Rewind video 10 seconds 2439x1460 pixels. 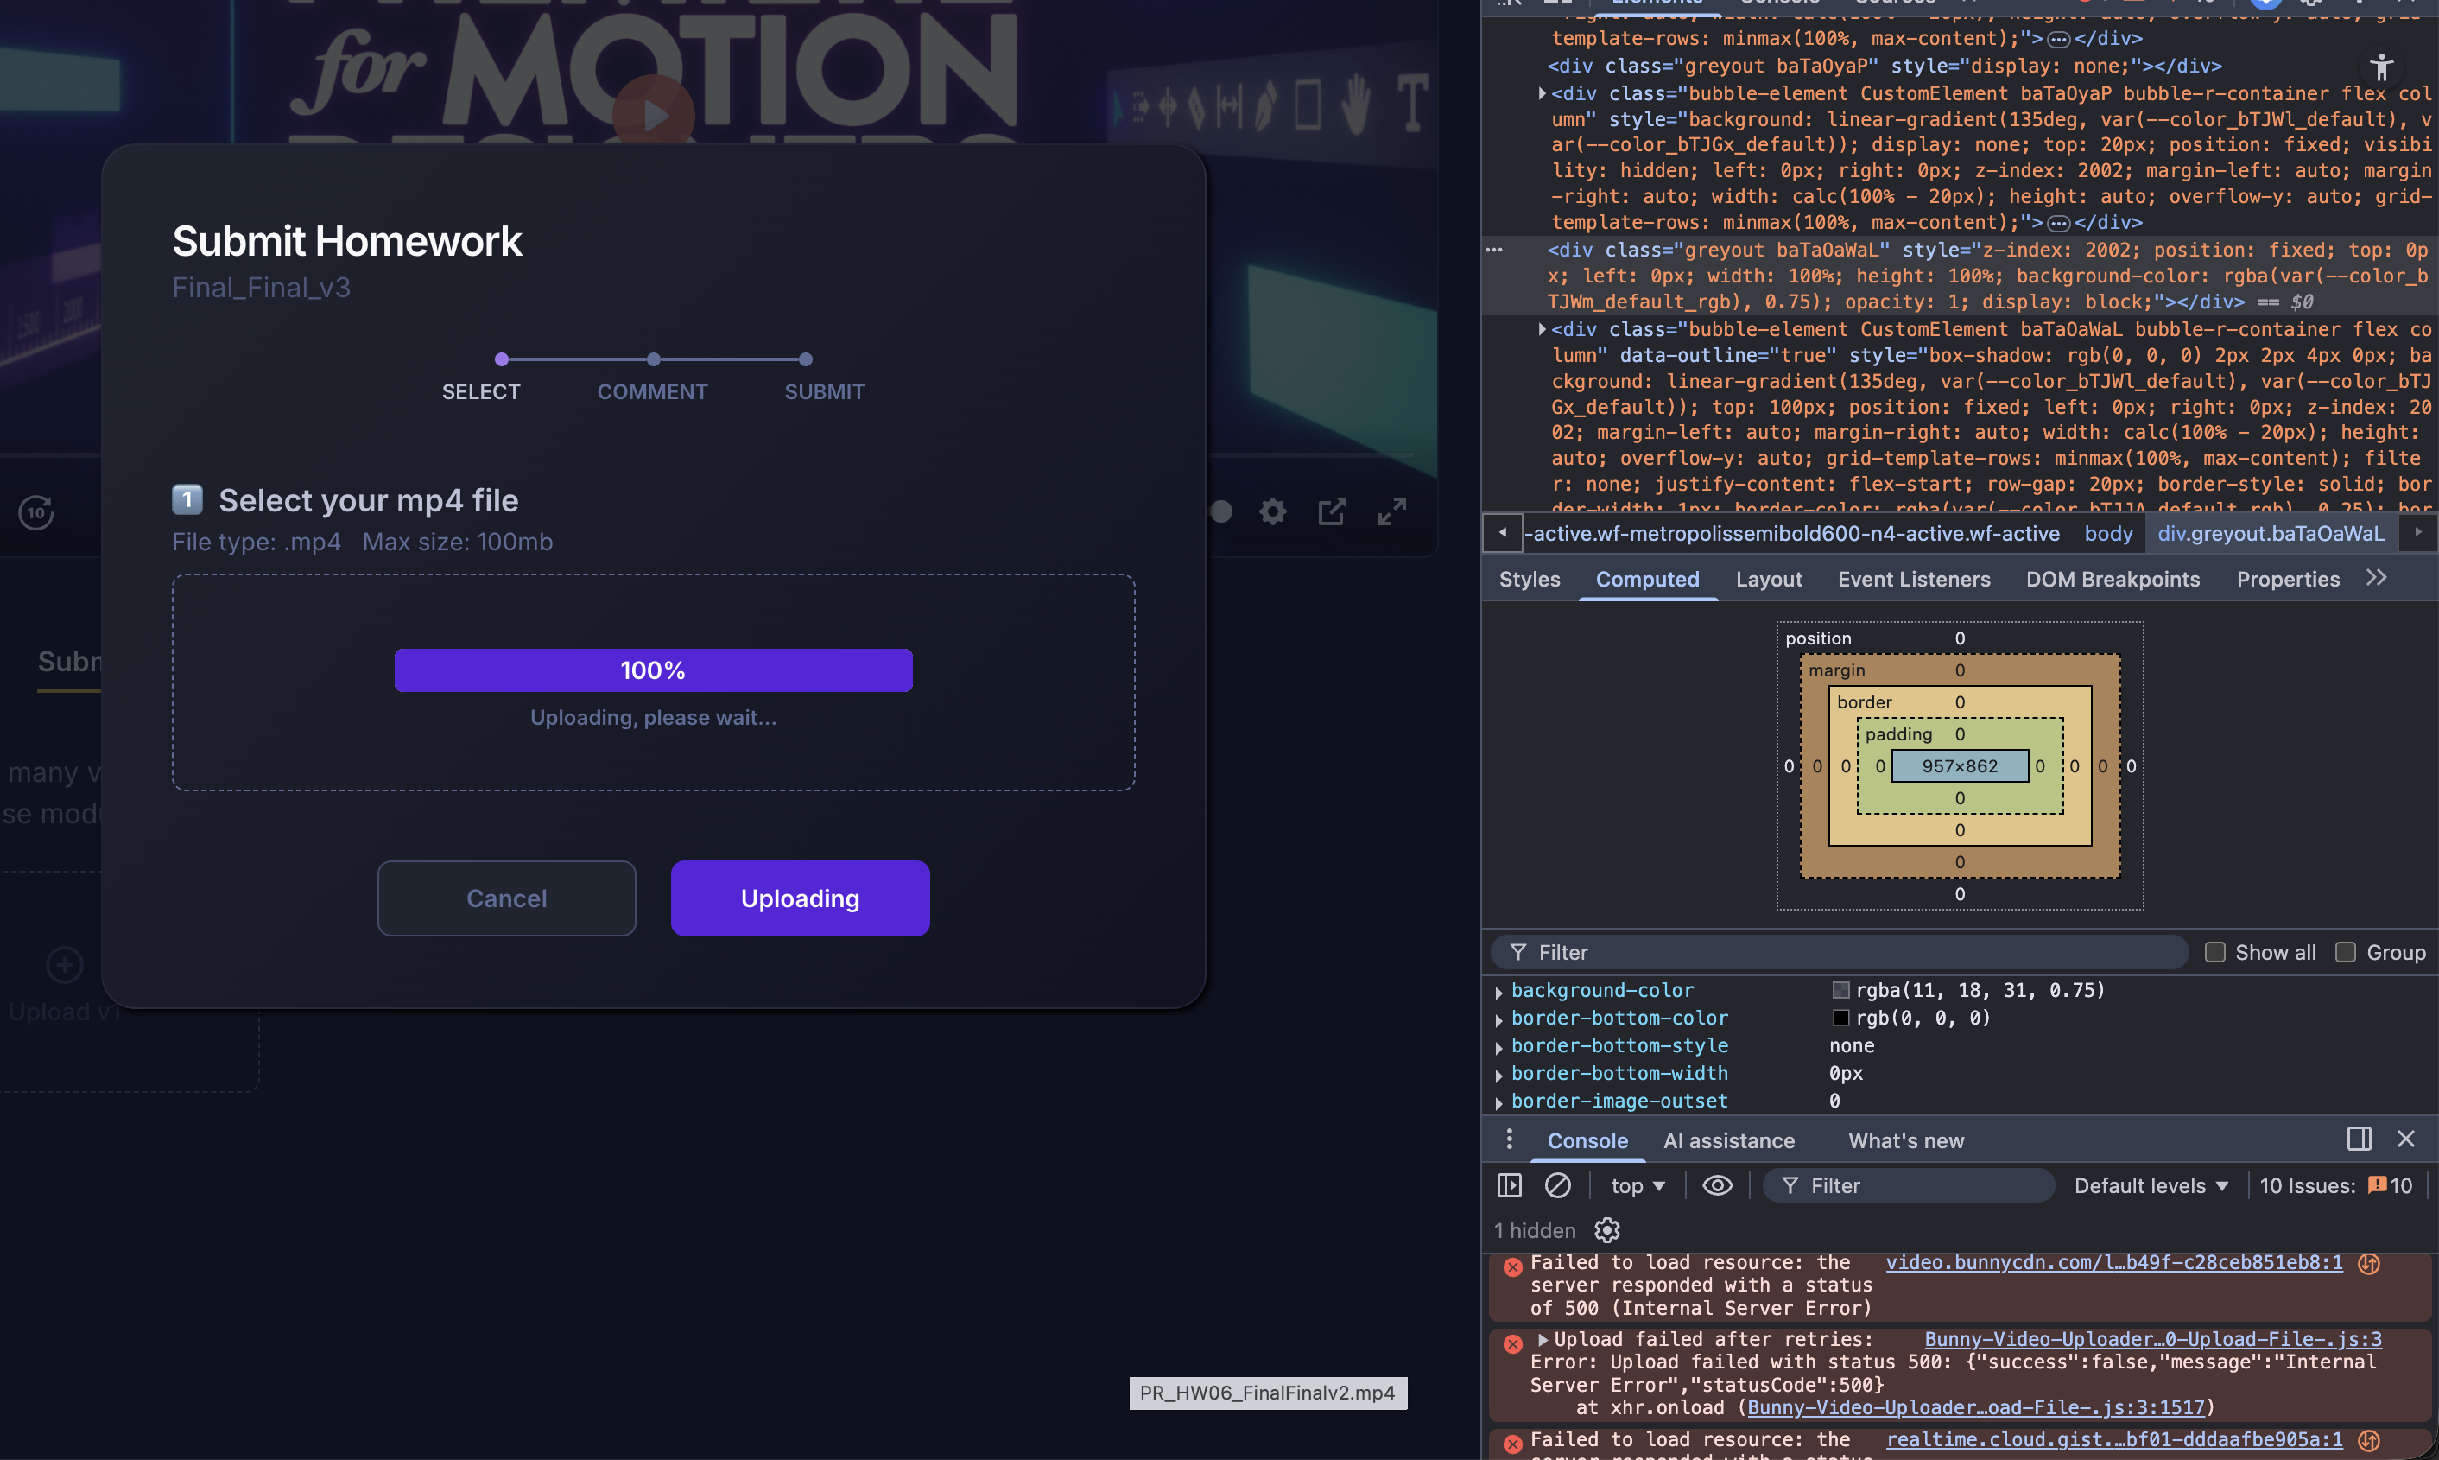point(36,512)
